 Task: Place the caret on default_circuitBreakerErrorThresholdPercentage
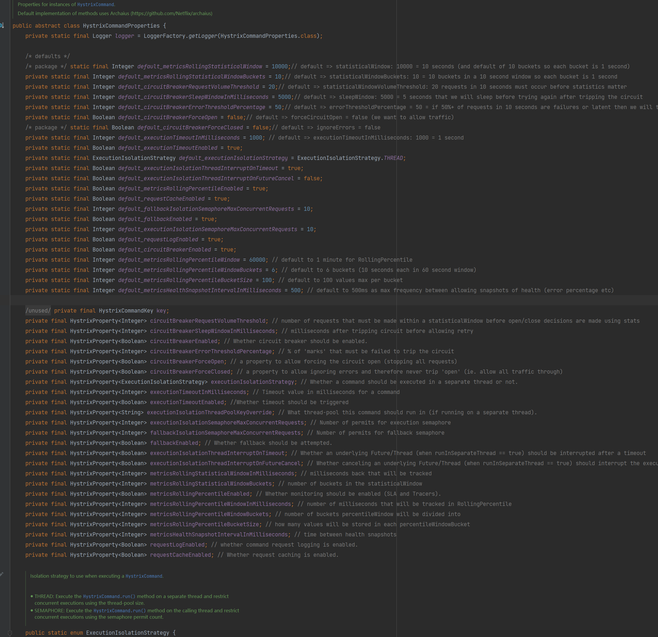pyautogui.click(x=191, y=107)
